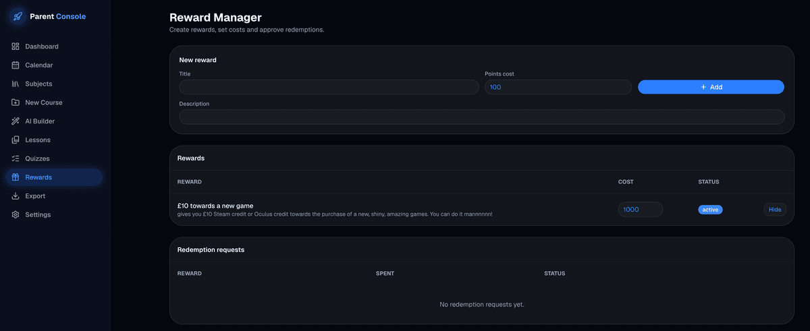Focus the new reward Title field
This screenshot has height=331, width=810.
tap(329, 87)
